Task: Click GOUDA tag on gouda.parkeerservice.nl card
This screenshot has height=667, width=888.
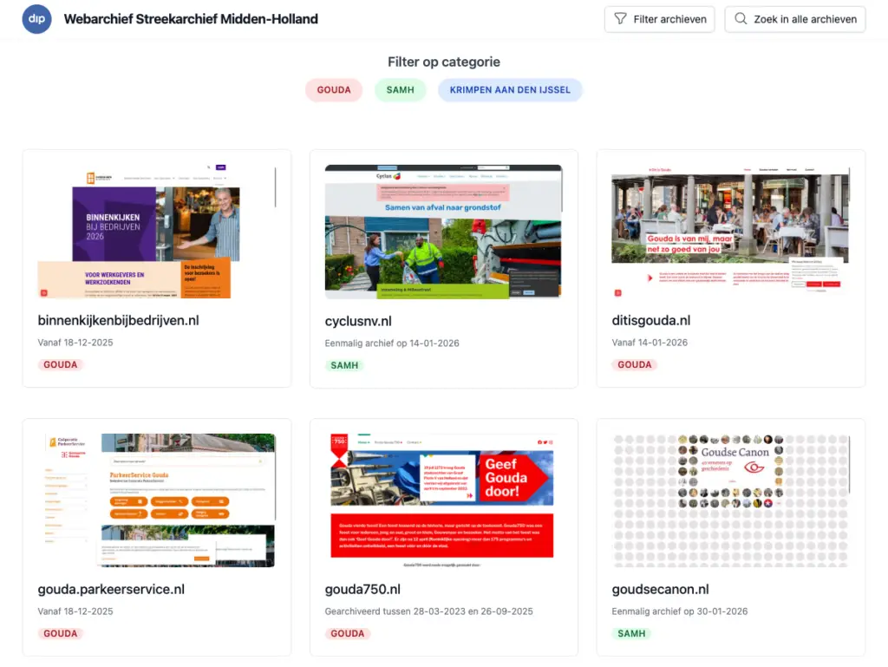Action: (x=61, y=633)
